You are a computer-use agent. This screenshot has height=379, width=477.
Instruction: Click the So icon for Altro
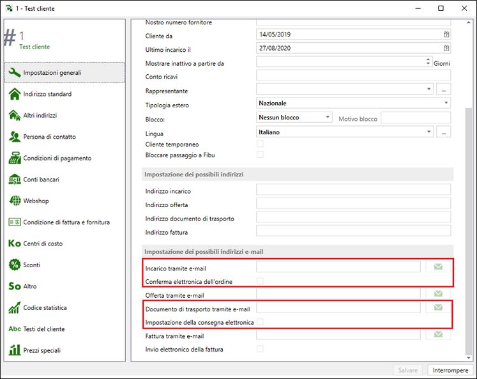point(14,286)
